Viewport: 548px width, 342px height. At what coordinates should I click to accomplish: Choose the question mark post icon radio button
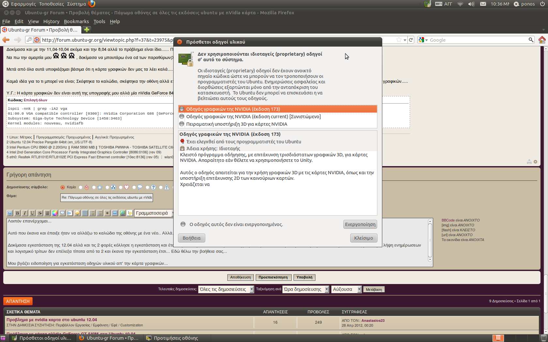tap(147, 187)
